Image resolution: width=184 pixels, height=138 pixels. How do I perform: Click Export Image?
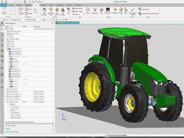click(x=144, y=9)
